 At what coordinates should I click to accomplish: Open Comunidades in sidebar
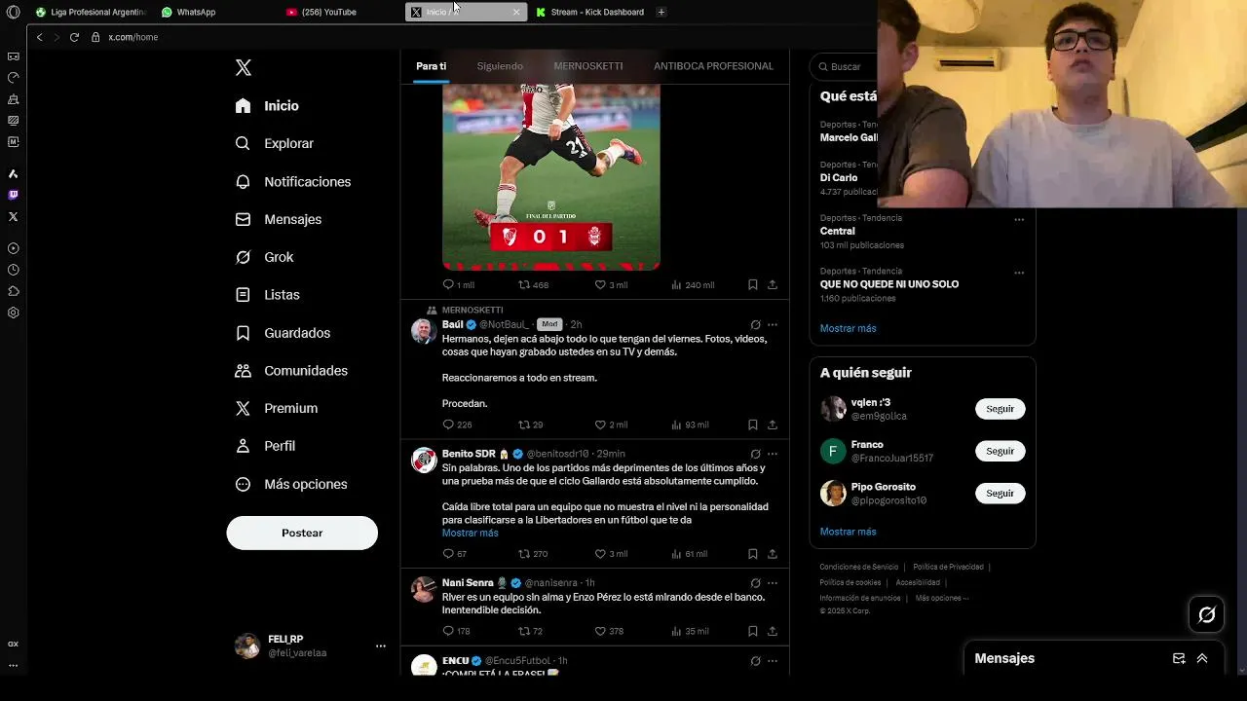[x=291, y=371]
